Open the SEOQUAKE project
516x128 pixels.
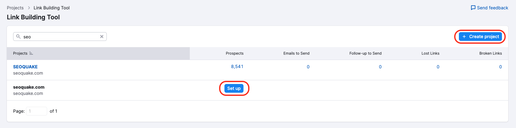pos(25,67)
